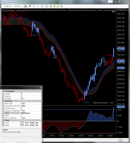
Task: Click the zoom out magnifier icon
Action: click(38, 6)
